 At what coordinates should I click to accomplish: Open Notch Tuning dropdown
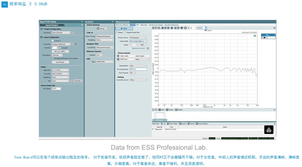click(x=105, y=36)
